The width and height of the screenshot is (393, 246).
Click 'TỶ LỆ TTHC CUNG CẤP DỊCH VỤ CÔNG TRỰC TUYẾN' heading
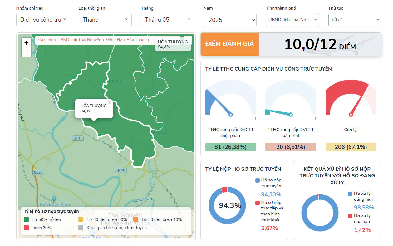(x=268, y=69)
